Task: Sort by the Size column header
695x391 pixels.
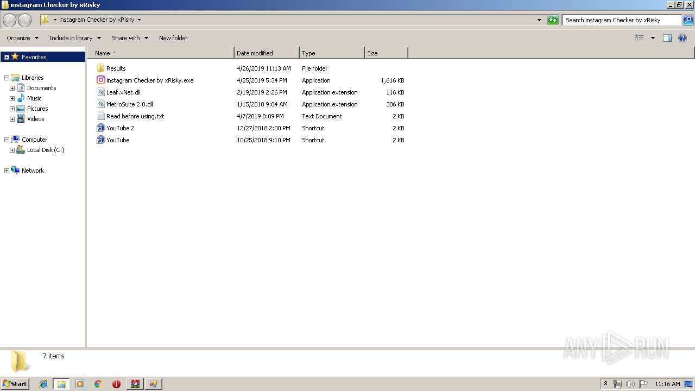Action: tap(386, 53)
